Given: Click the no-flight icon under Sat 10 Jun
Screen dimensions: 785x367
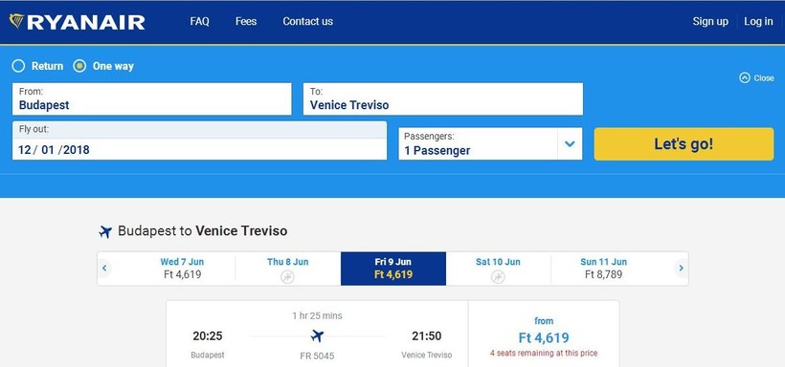Looking at the screenshot, I should click(x=498, y=276).
